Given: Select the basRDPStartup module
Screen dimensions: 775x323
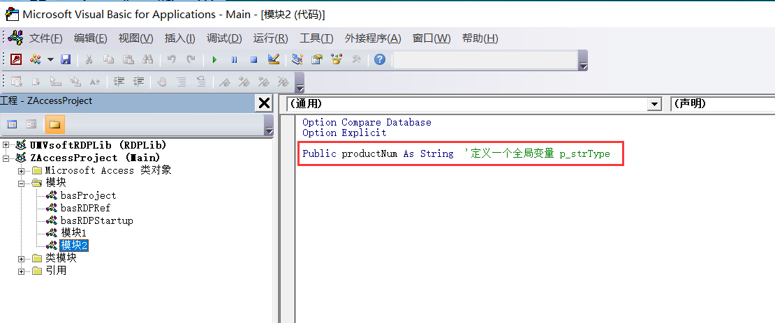Looking at the screenshot, I should pos(96,220).
